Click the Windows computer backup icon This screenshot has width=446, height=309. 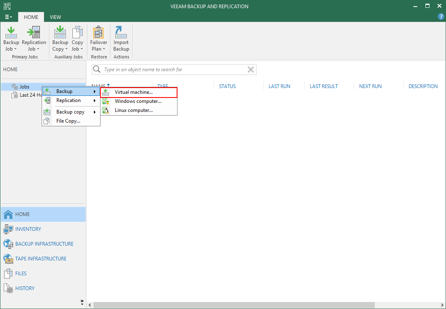coord(105,101)
